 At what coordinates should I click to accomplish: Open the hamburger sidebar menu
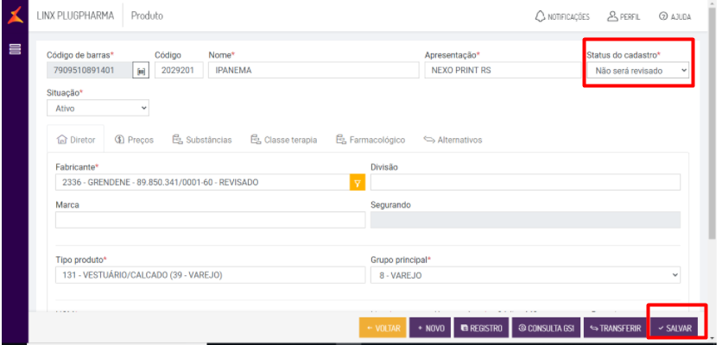click(14, 50)
